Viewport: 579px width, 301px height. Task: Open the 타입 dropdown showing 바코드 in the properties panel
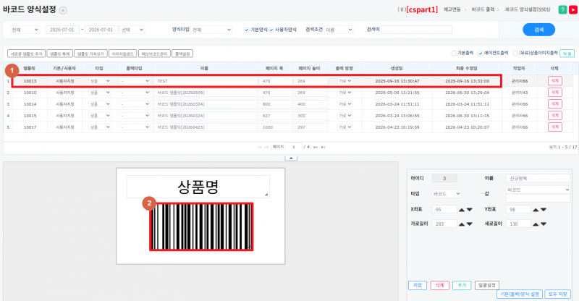click(447, 193)
